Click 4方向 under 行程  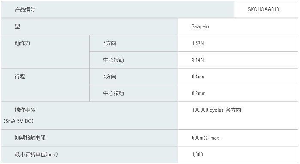point(110,77)
